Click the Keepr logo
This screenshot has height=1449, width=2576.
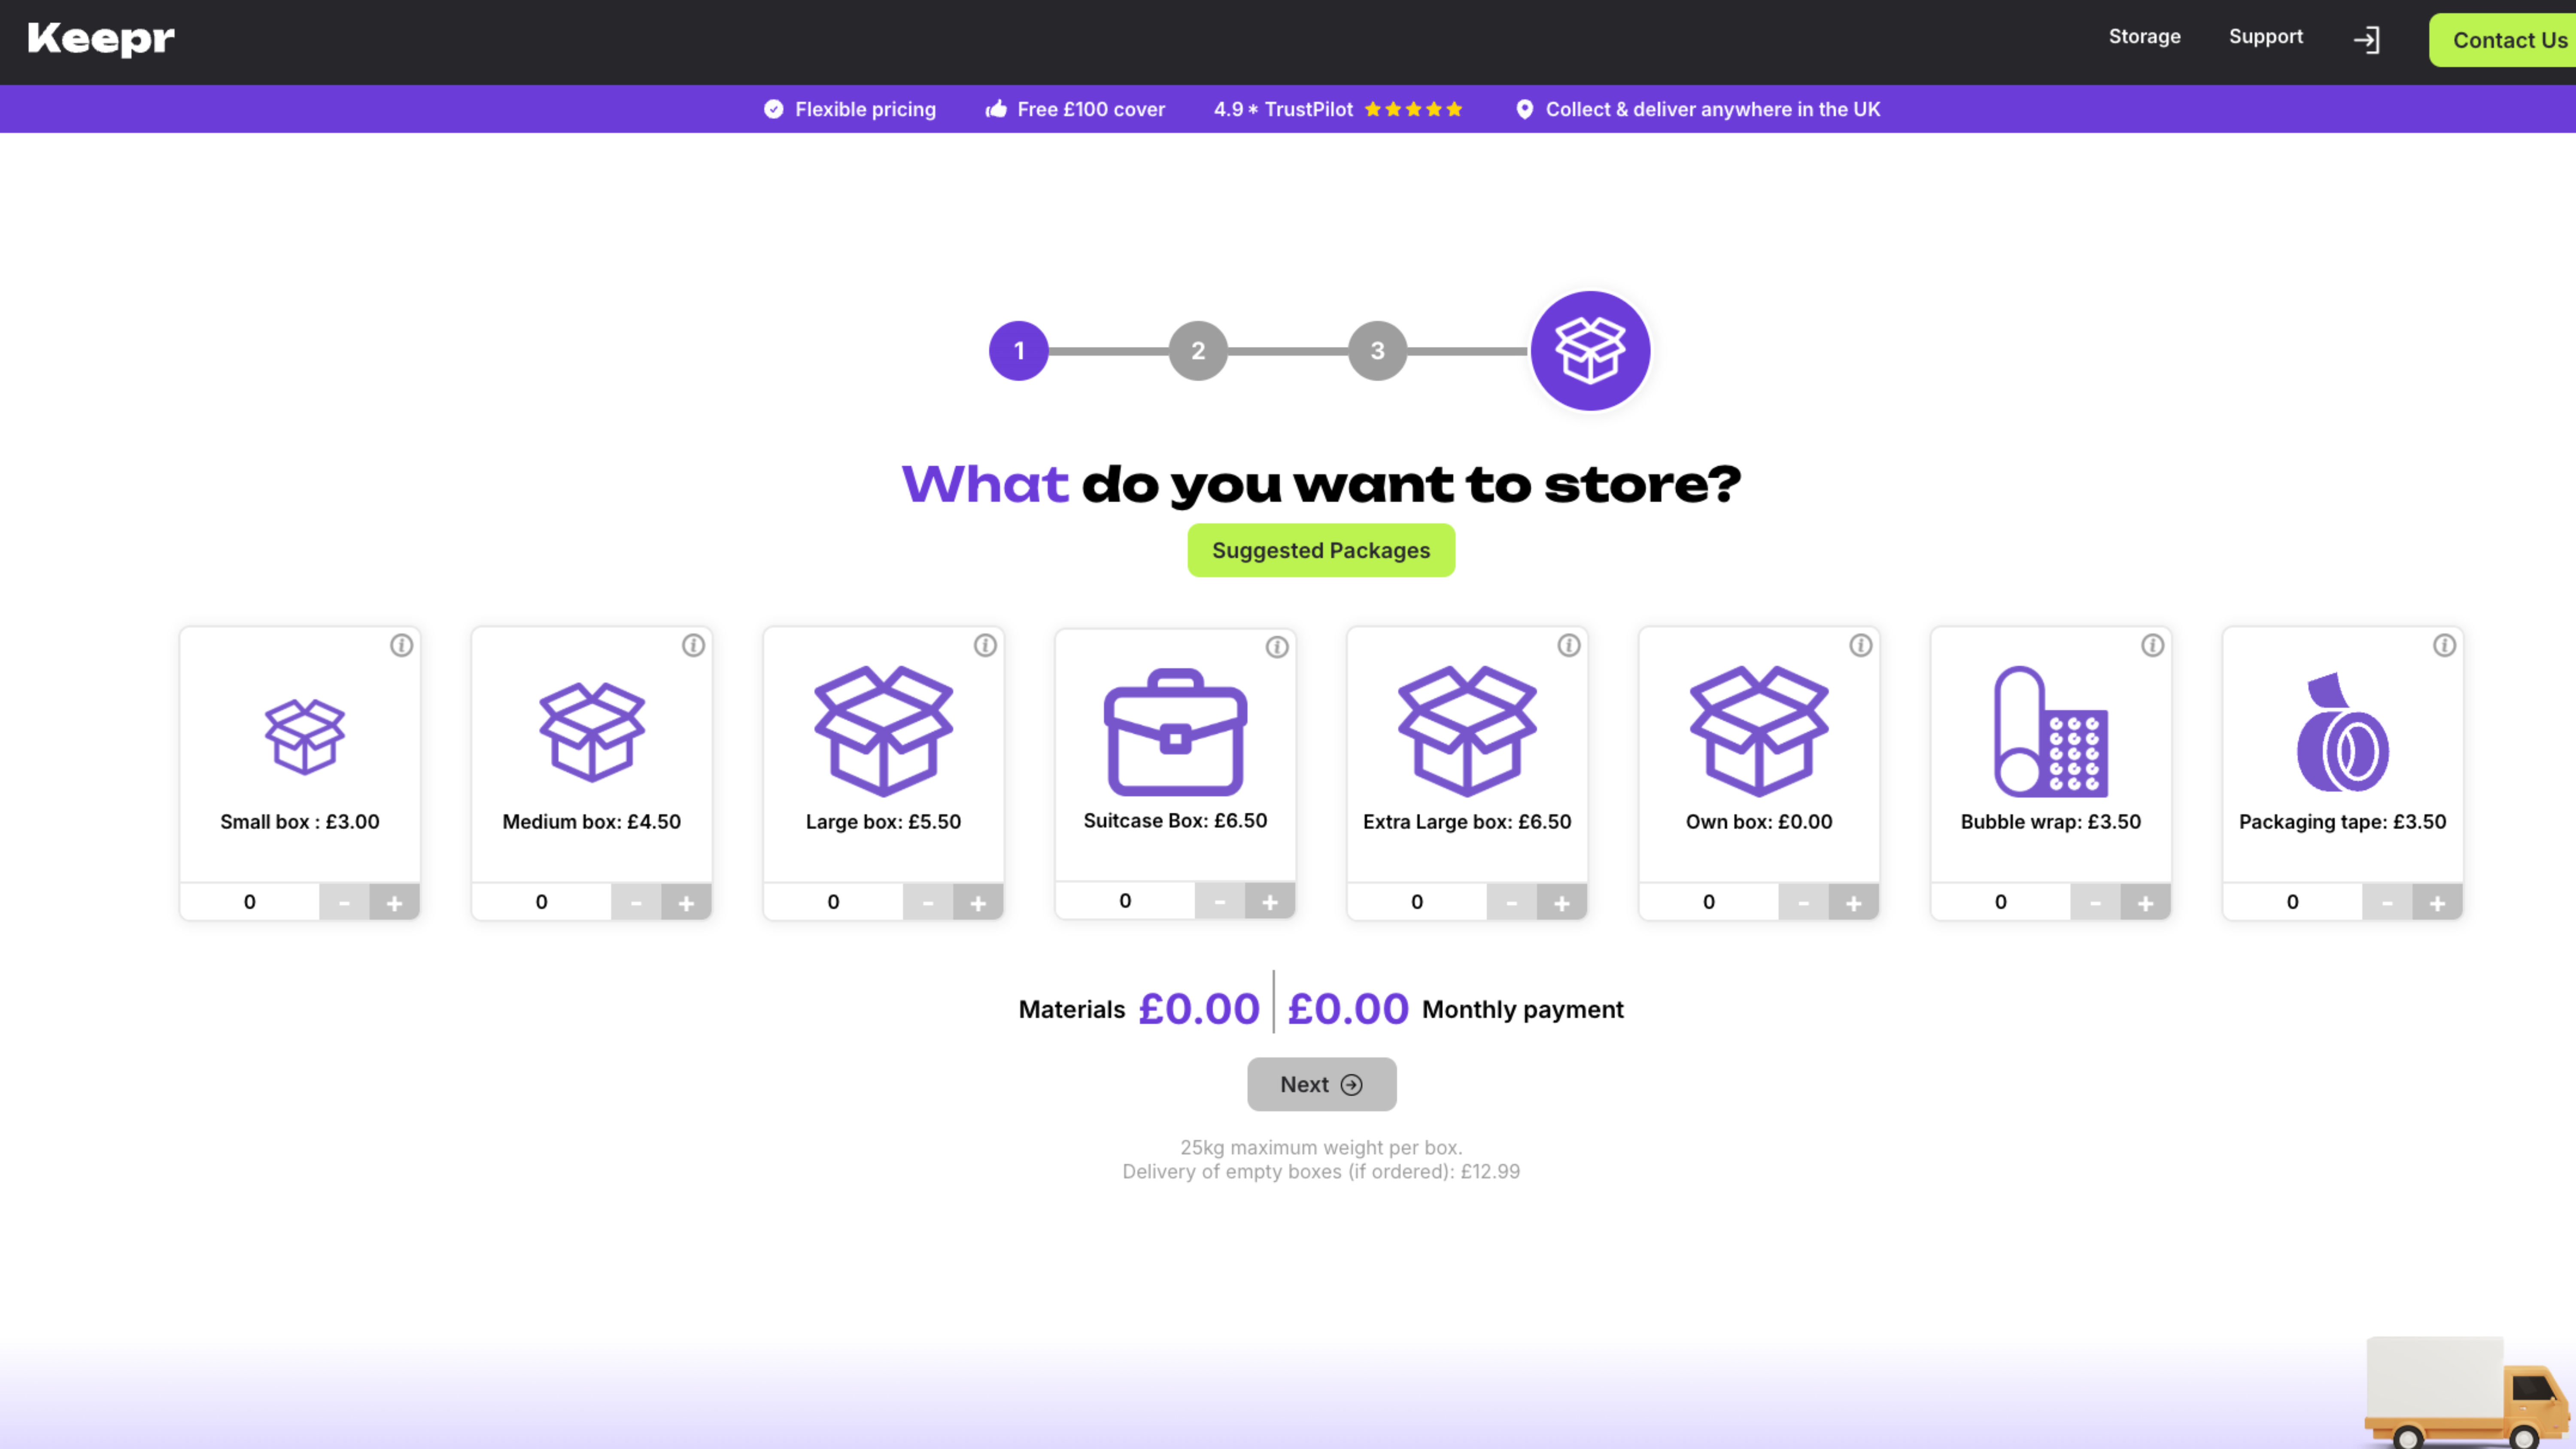101,39
